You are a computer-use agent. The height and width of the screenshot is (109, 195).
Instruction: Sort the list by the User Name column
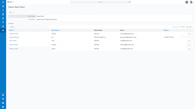tap(55, 30)
